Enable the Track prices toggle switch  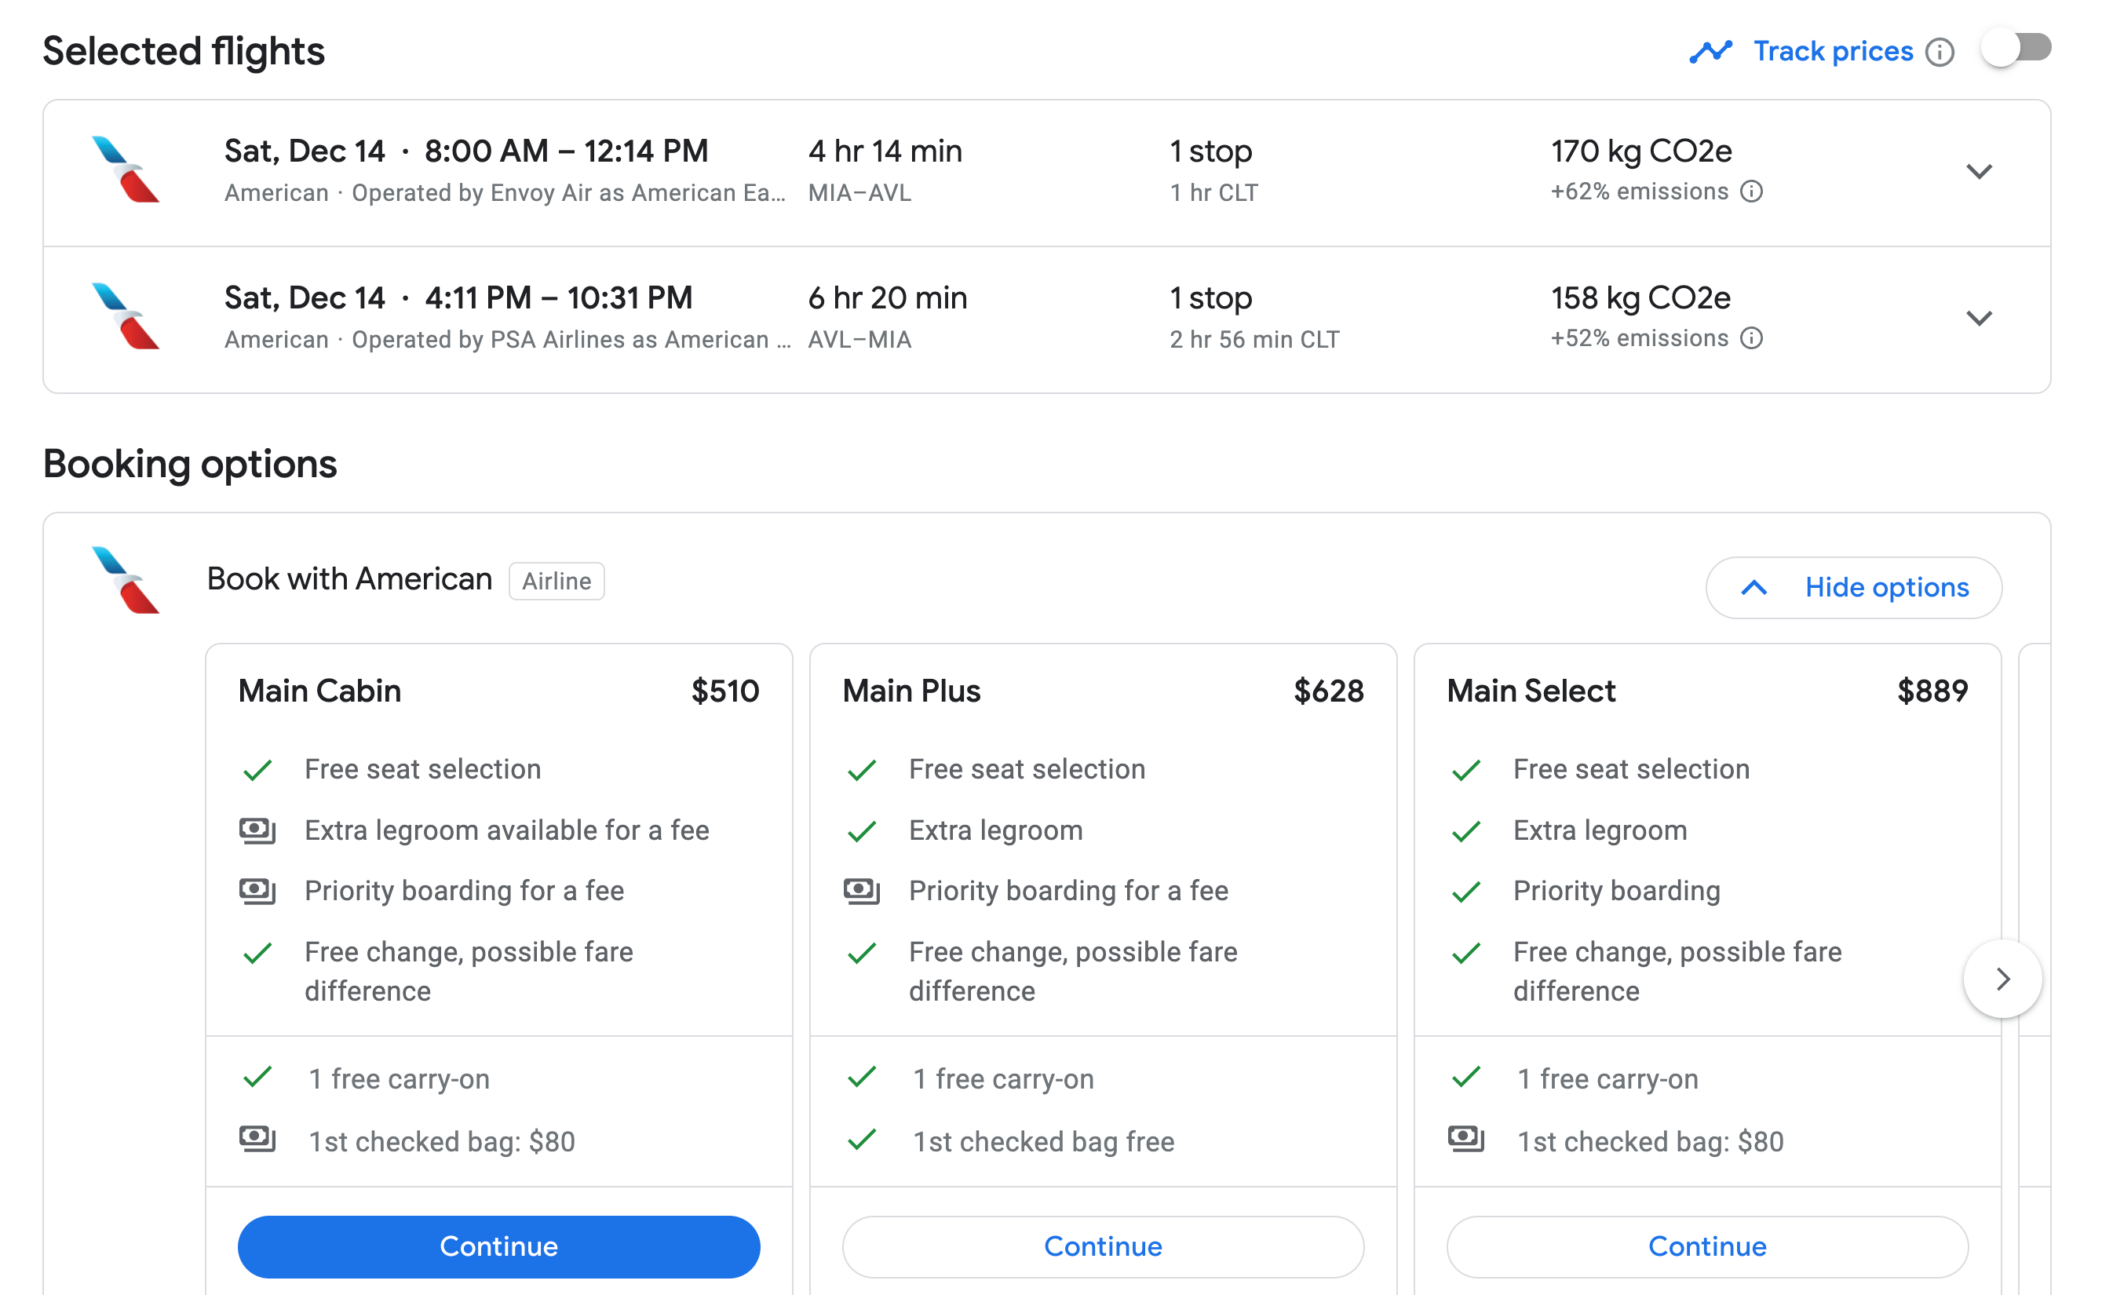(2016, 48)
